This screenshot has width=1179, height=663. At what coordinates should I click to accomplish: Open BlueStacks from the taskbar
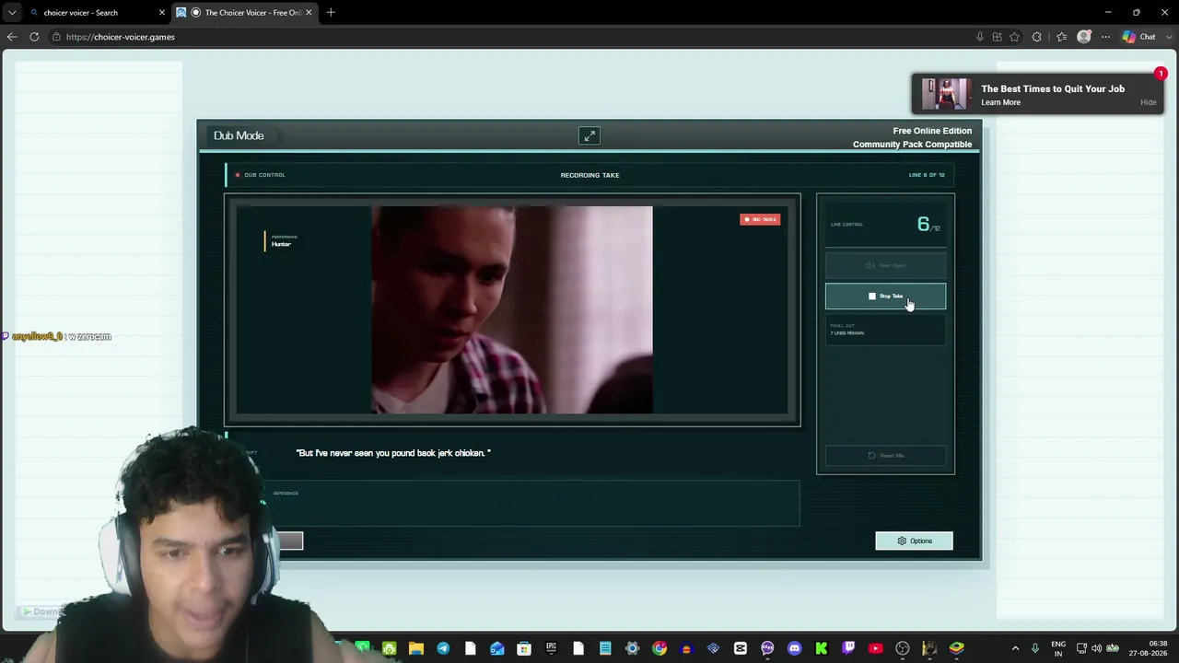[957, 649]
